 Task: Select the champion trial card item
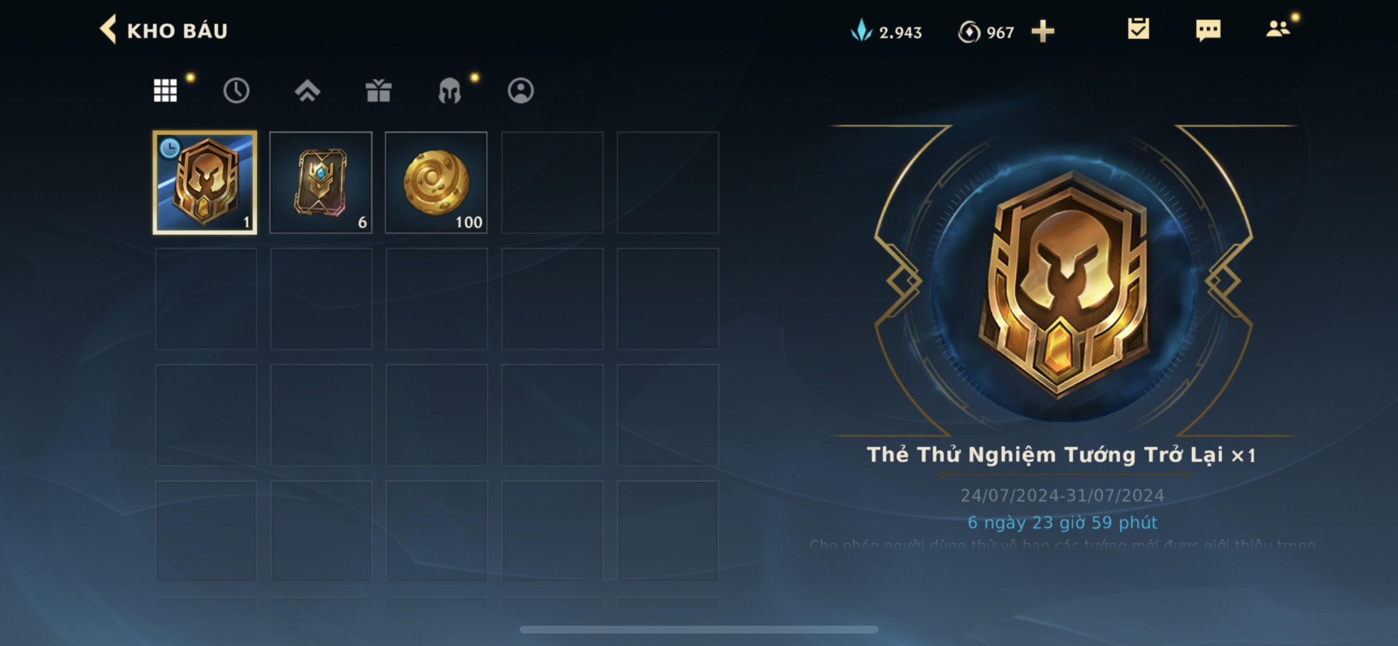point(205,183)
